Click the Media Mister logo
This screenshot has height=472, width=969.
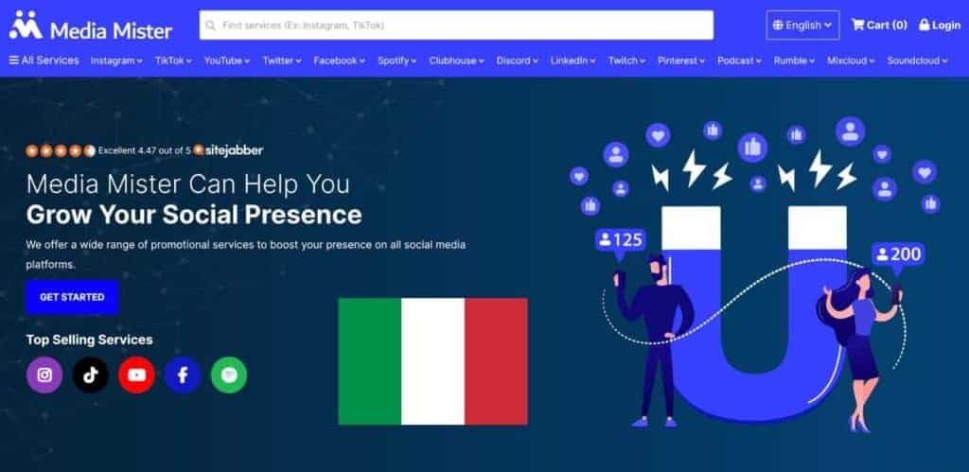pyautogui.click(x=91, y=26)
